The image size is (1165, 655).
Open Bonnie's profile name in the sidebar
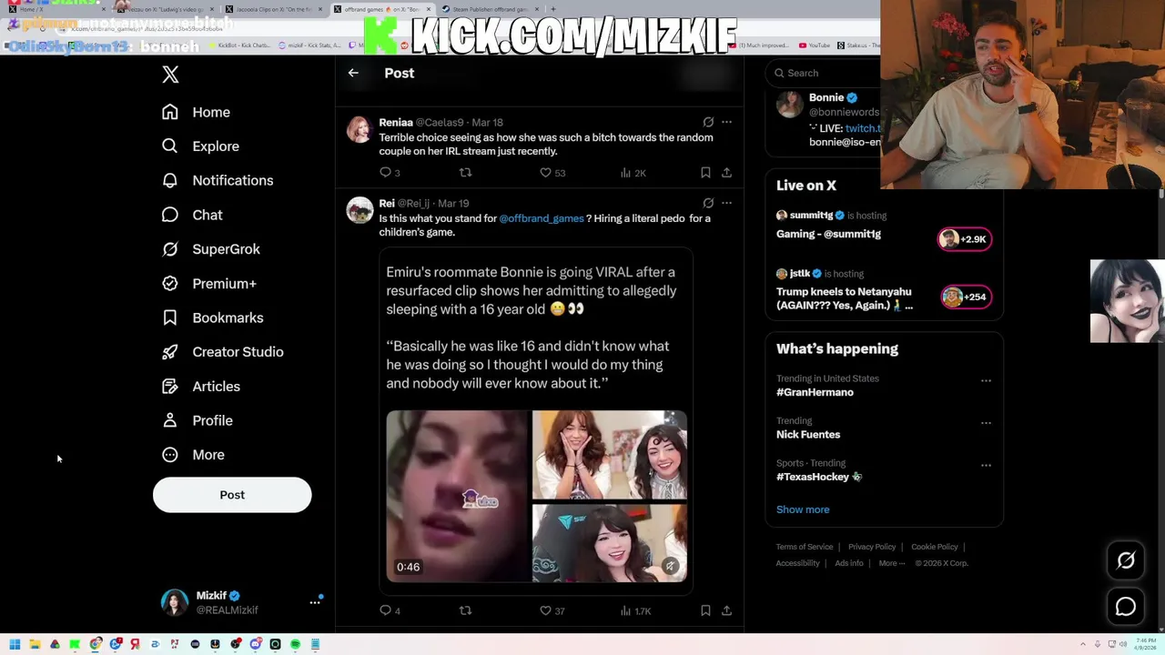point(826,97)
